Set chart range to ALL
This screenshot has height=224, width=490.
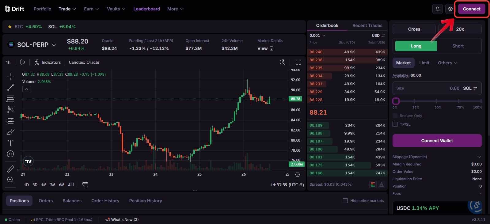71,185
